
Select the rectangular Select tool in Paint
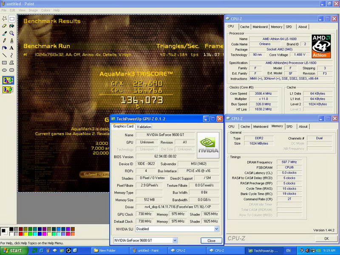(x=12, y=18)
